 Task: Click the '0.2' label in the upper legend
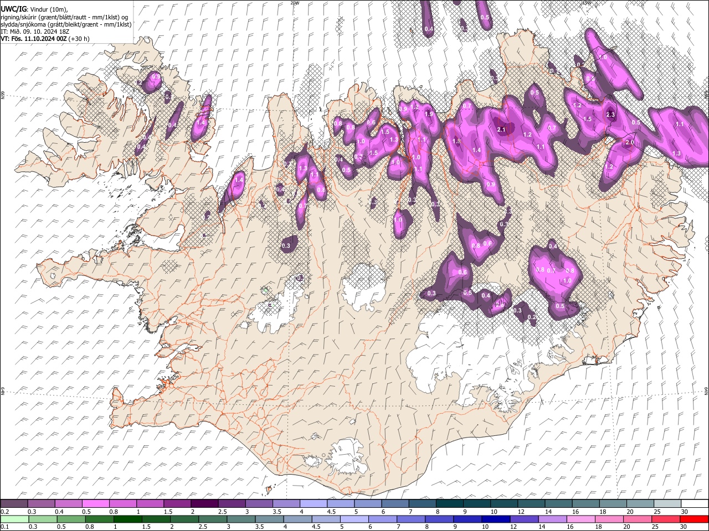click(4, 512)
